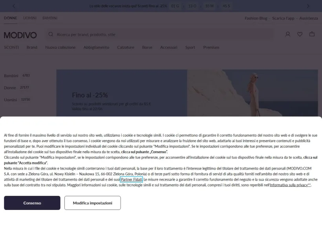The width and height of the screenshot is (322, 226).
Task: Open the Accessori menu
Action: (x=168, y=47)
